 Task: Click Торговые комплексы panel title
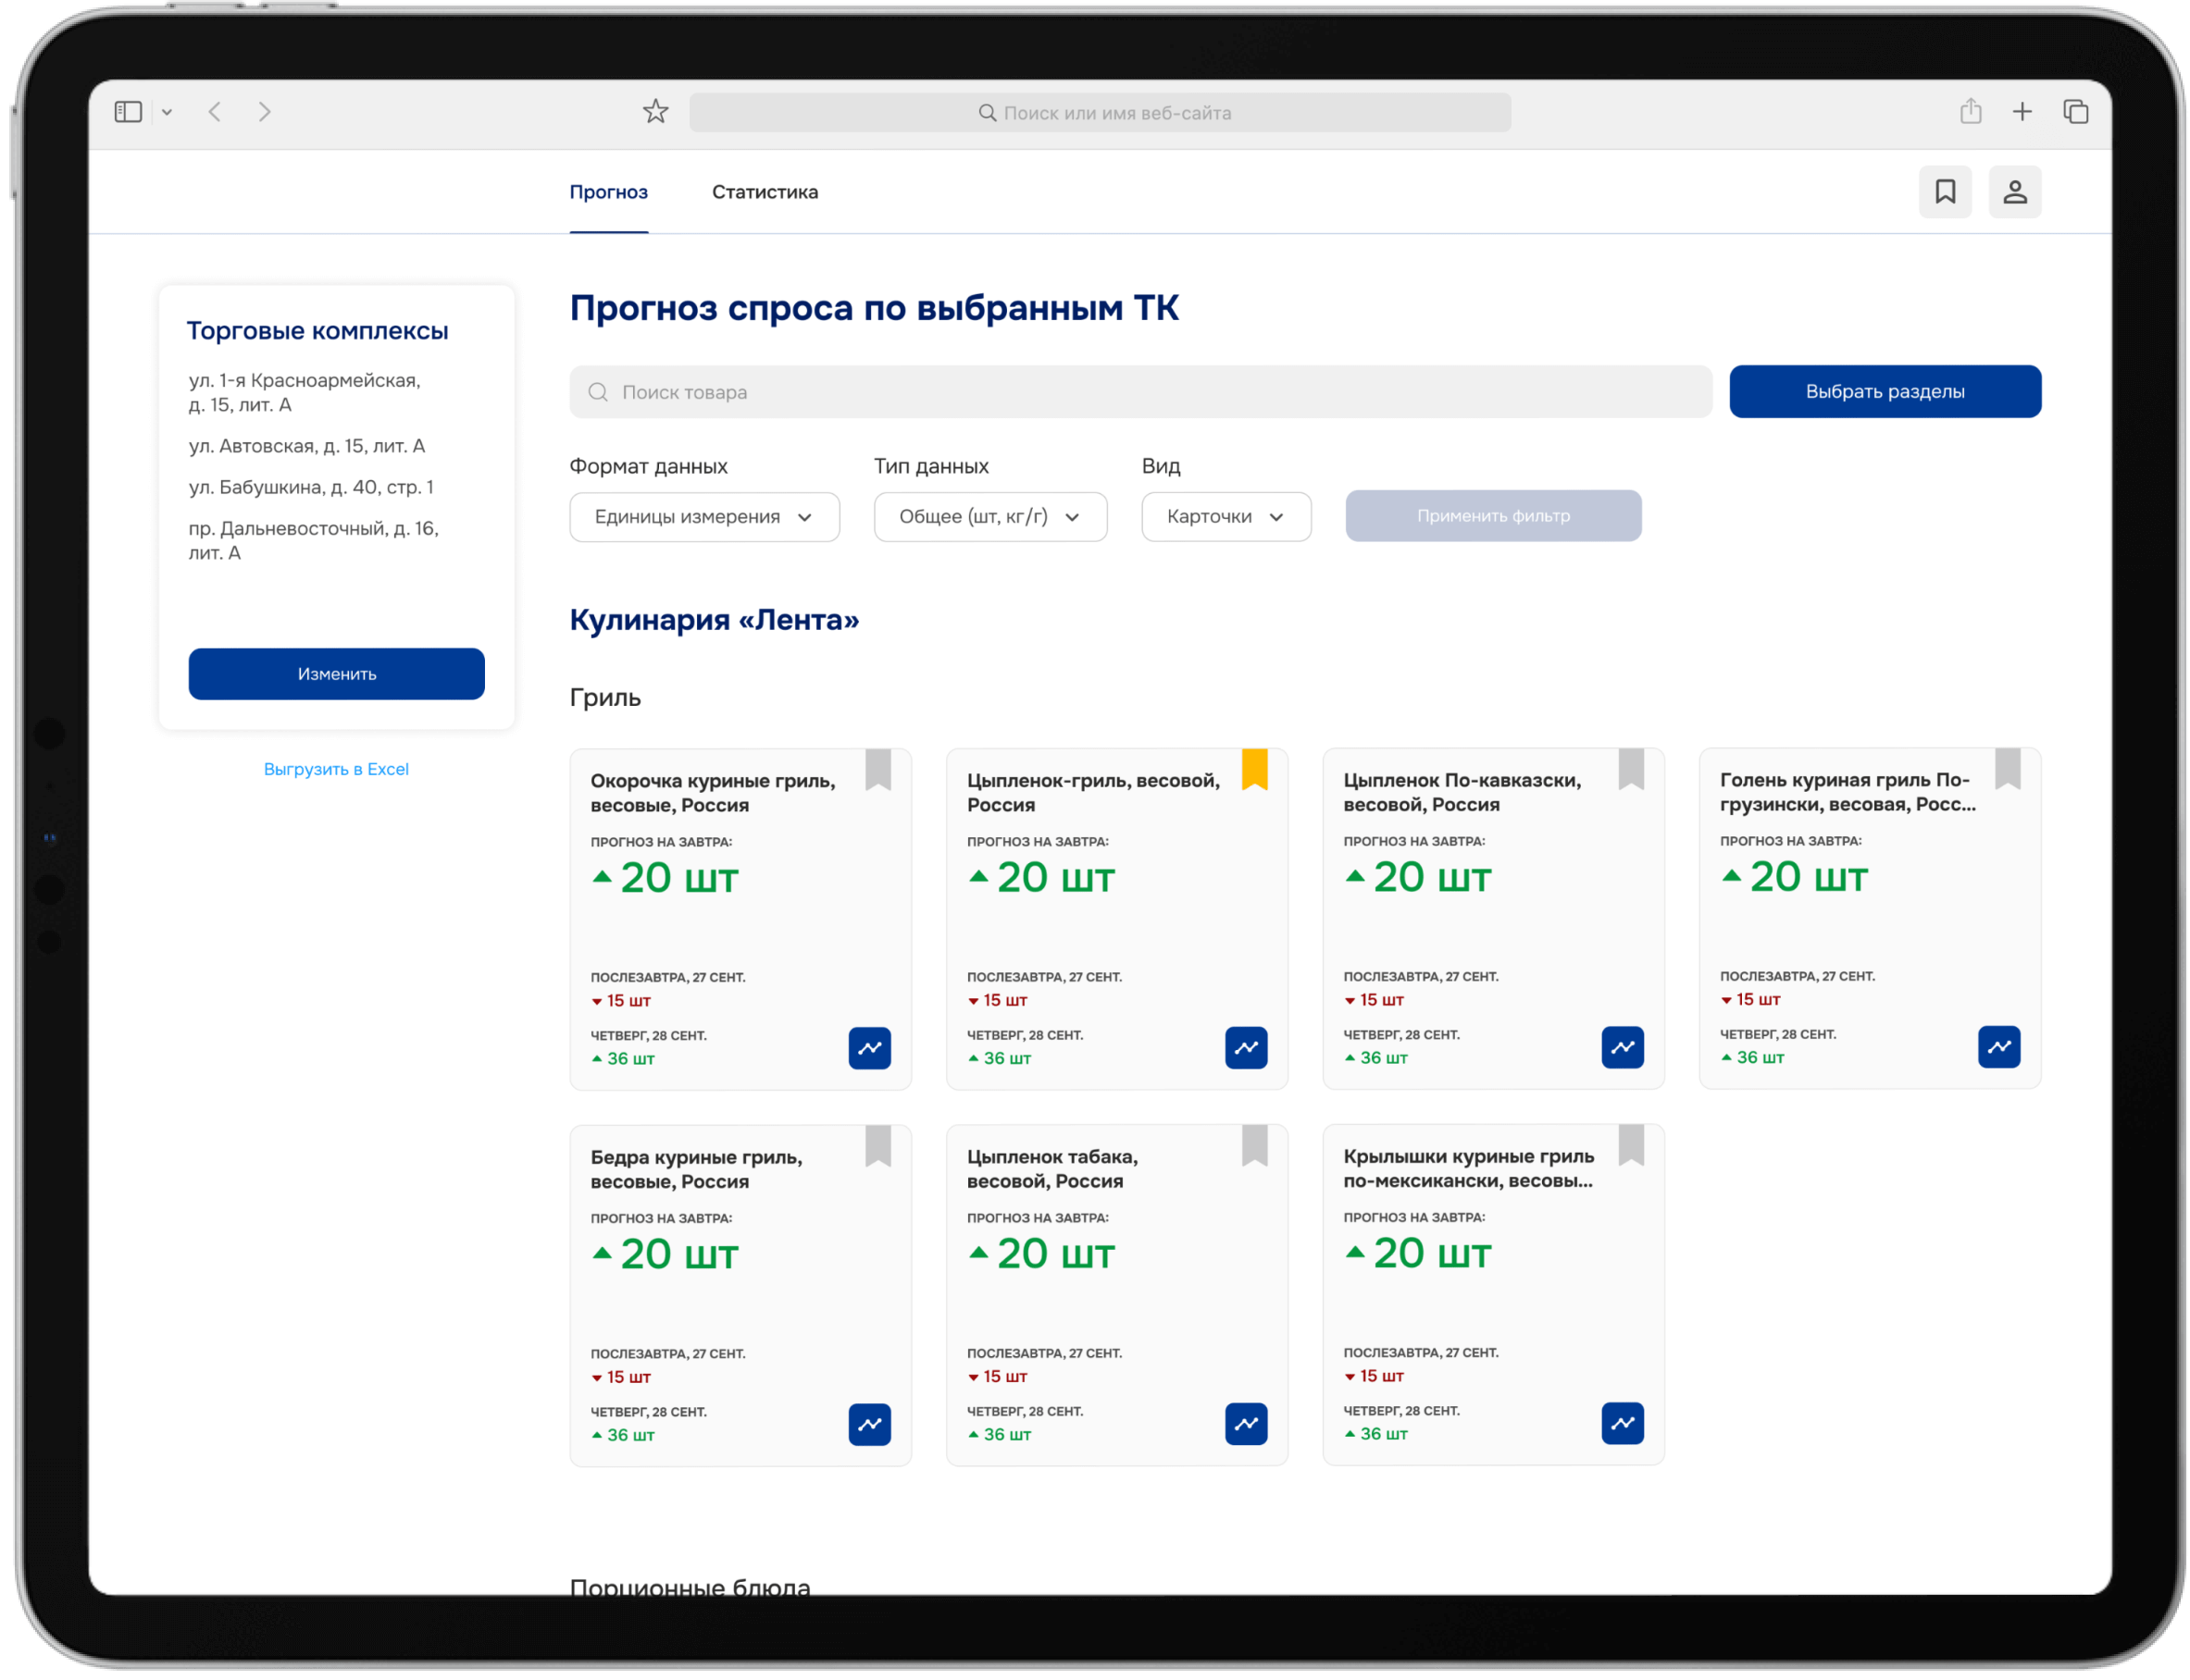point(318,331)
